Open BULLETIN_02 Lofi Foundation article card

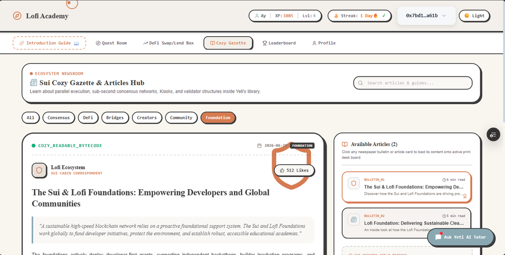point(407,223)
